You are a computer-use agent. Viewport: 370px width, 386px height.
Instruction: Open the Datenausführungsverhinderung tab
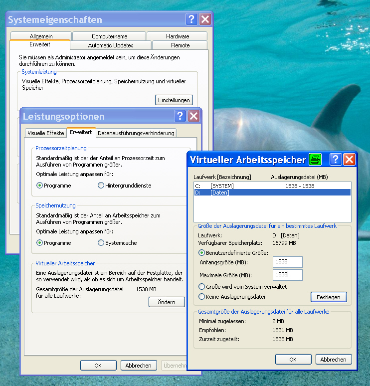click(136, 133)
